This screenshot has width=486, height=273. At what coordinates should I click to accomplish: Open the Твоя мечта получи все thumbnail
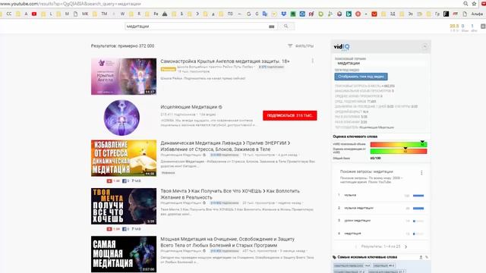(x=124, y=206)
